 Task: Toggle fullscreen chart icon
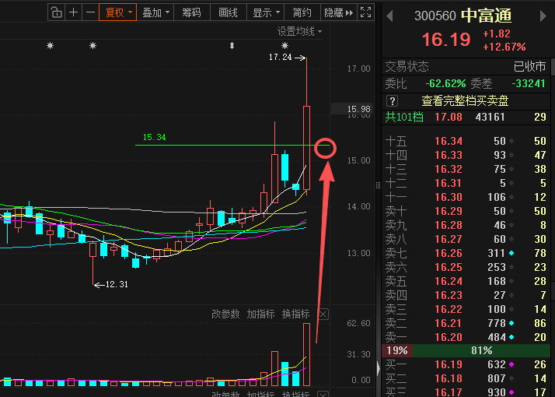(365, 12)
